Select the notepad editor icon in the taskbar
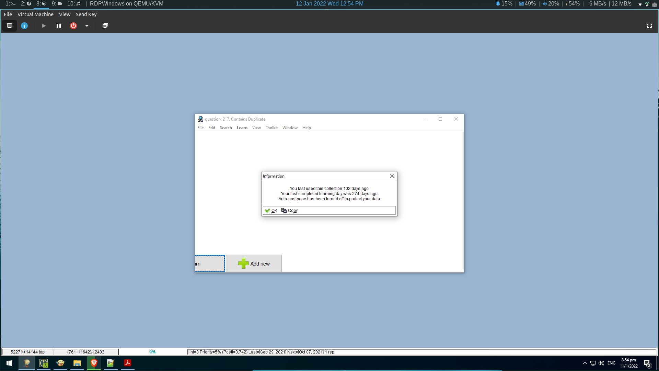 pyautogui.click(x=111, y=363)
